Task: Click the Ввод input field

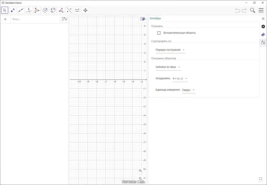Action: point(36,19)
